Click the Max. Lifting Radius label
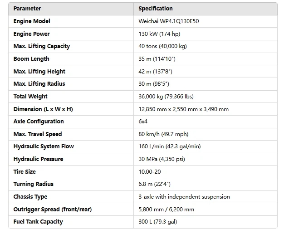Screen dimensions: 289x234 39,84
